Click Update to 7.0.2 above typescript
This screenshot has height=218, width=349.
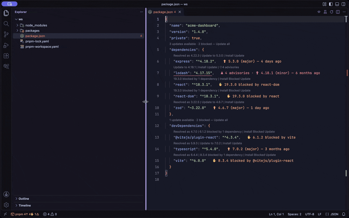(210, 143)
